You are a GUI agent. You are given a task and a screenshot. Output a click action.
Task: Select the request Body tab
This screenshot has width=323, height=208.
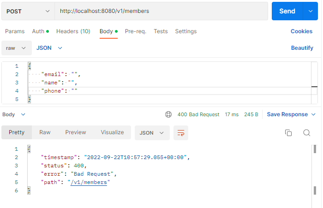point(108,31)
